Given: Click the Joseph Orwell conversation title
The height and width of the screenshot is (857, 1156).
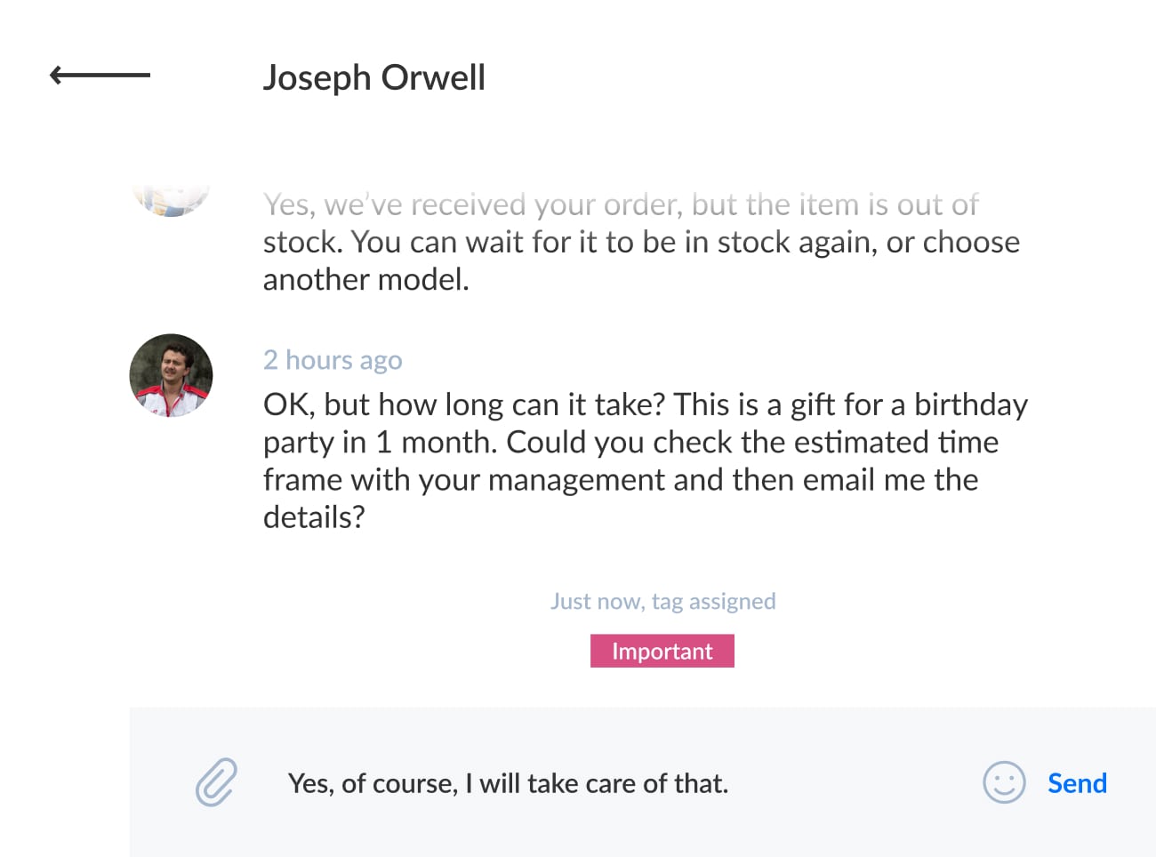Looking at the screenshot, I should pyautogui.click(x=373, y=77).
